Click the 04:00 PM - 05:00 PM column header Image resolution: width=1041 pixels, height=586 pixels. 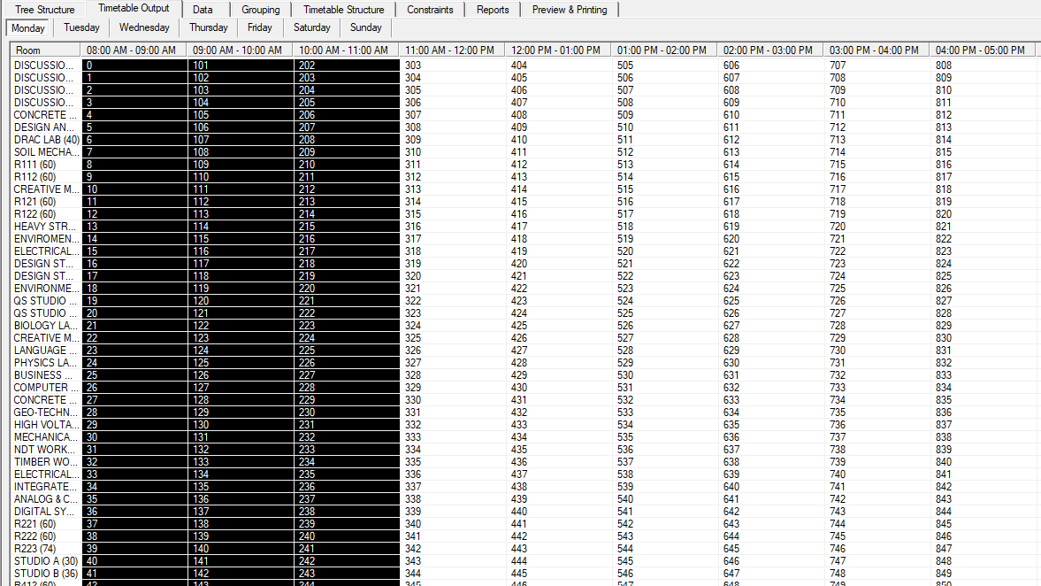tap(983, 50)
